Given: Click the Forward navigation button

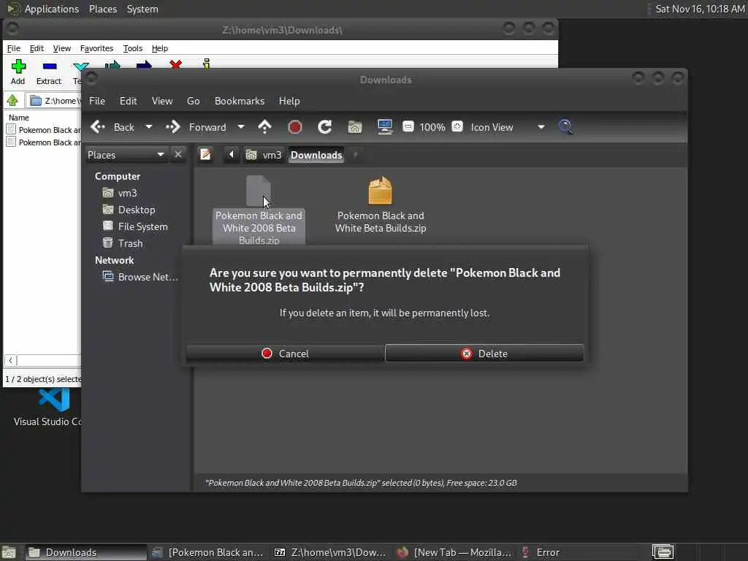Looking at the screenshot, I should (x=196, y=127).
